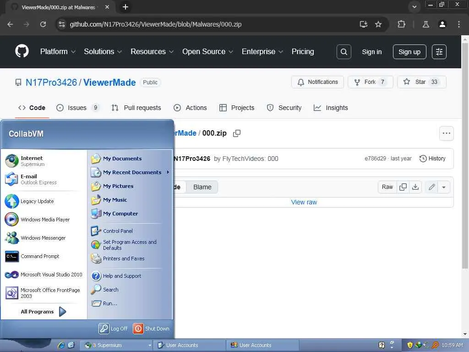
Task: Star the ViewerMade repository
Action: pyautogui.click(x=421, y=82)
